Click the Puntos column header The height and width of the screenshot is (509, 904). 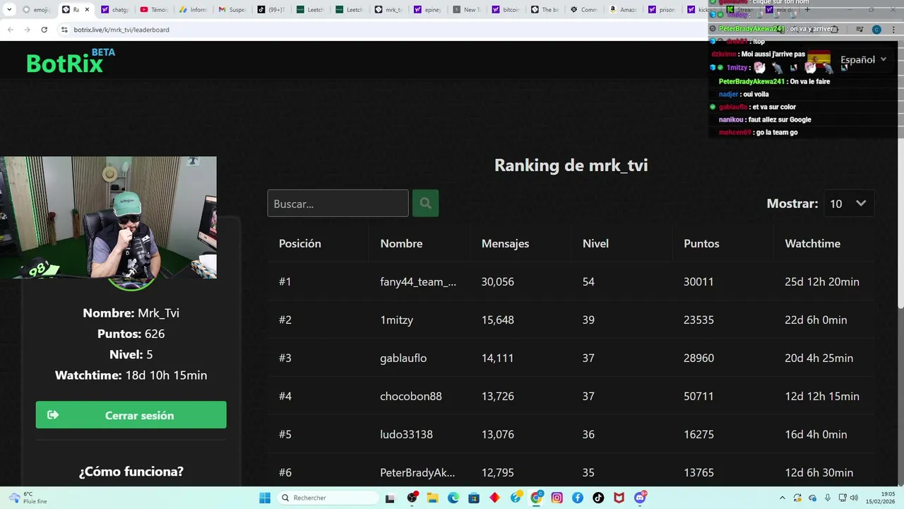click(701, 243)
